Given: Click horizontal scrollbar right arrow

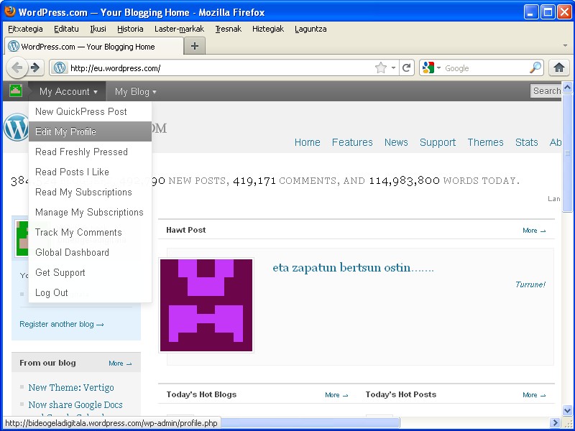Looking at the screenshot, I should point(556,422).
